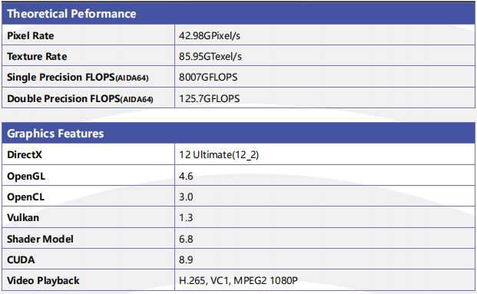Select the Shader Model 6.8 value
Screen dimensions: 477x294
(186, 239)
